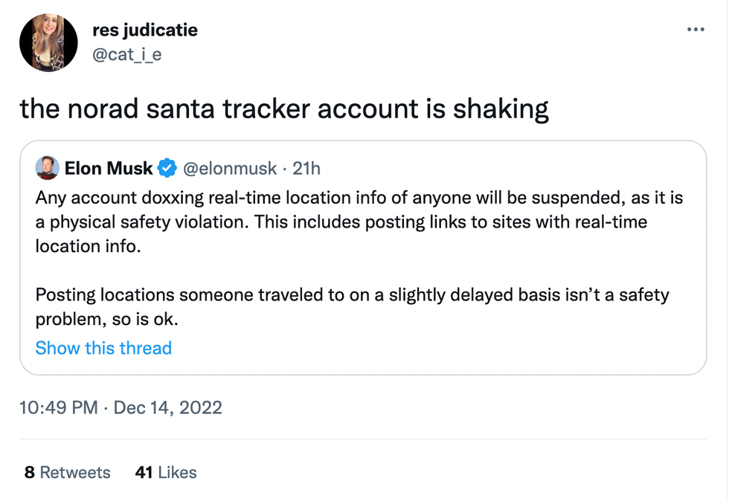The image size is (729, 502).
Task: View the 8 Retweets list
Action: [x=67, y=472]
